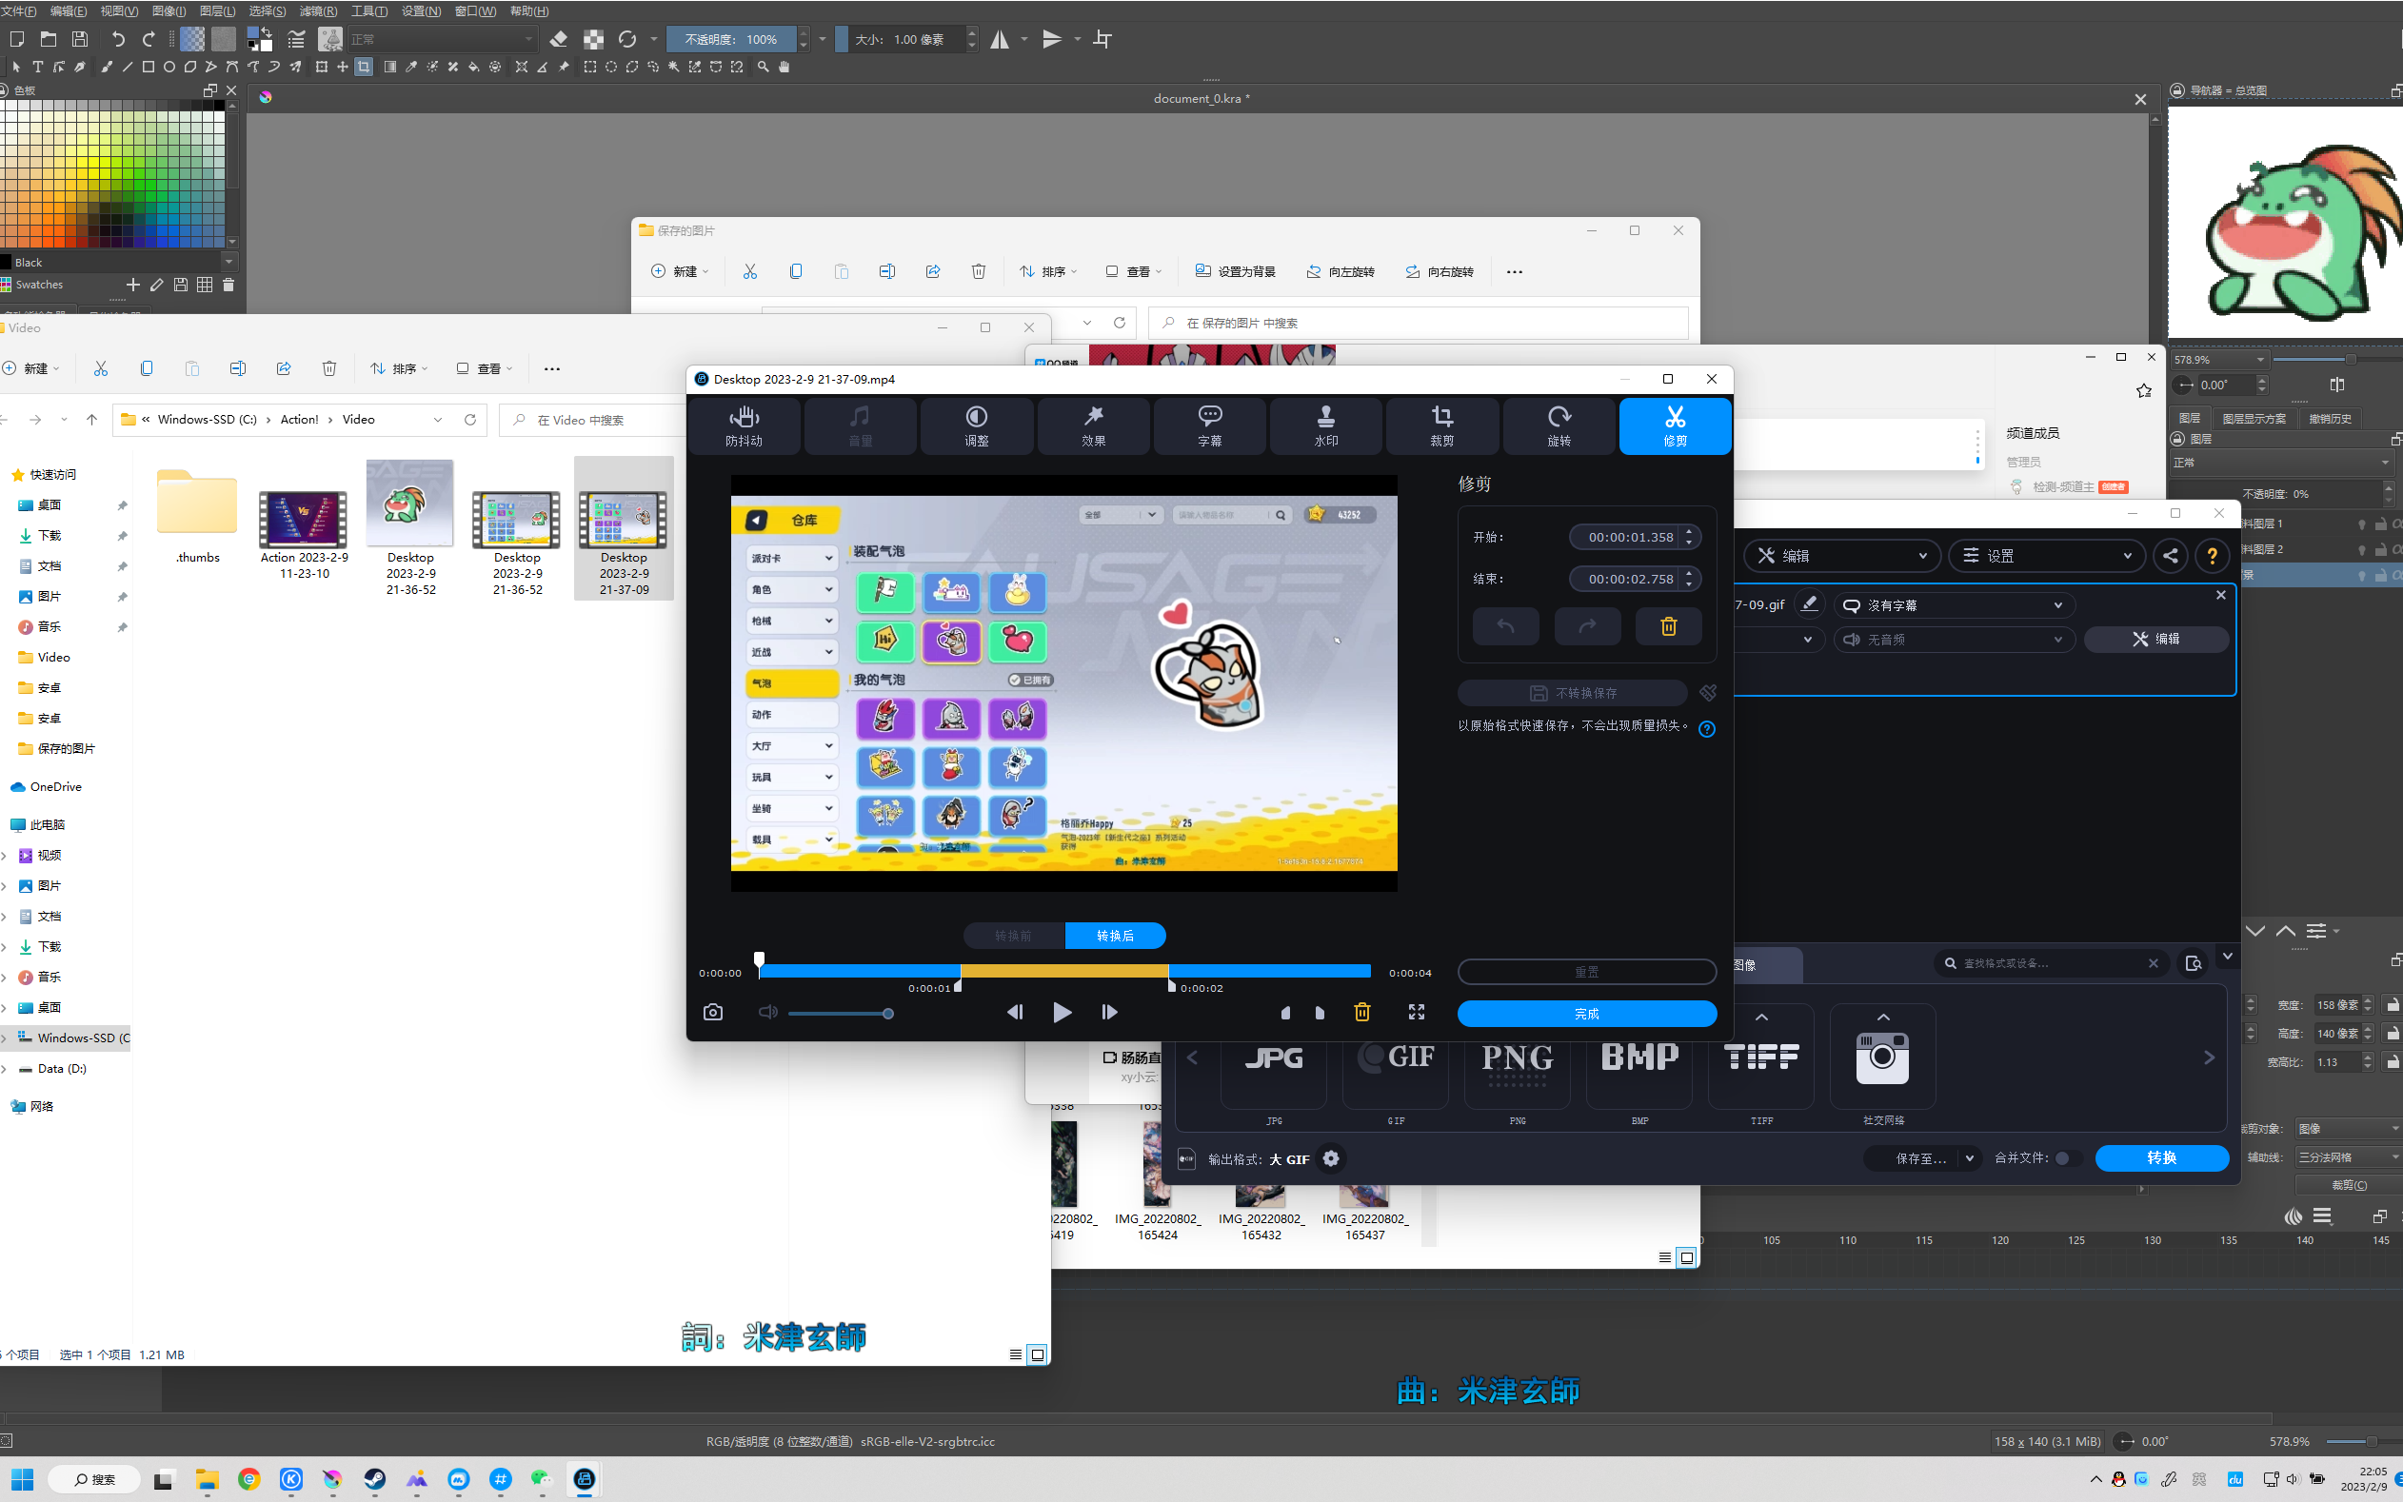Select the Ellipse shape tool in Krita
Viewport: 2403px width, 1502px height.
click(x=169, y=67)
